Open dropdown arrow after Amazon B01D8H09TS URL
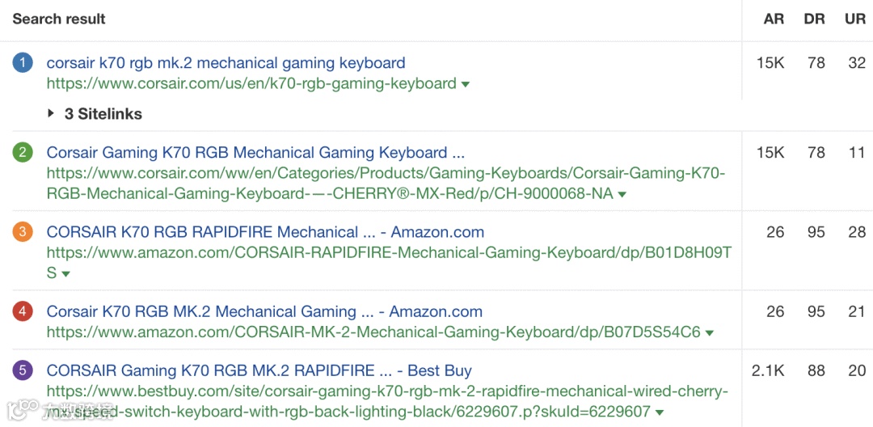The height and width of the screenshot is (427, 873). pos(65,274)
